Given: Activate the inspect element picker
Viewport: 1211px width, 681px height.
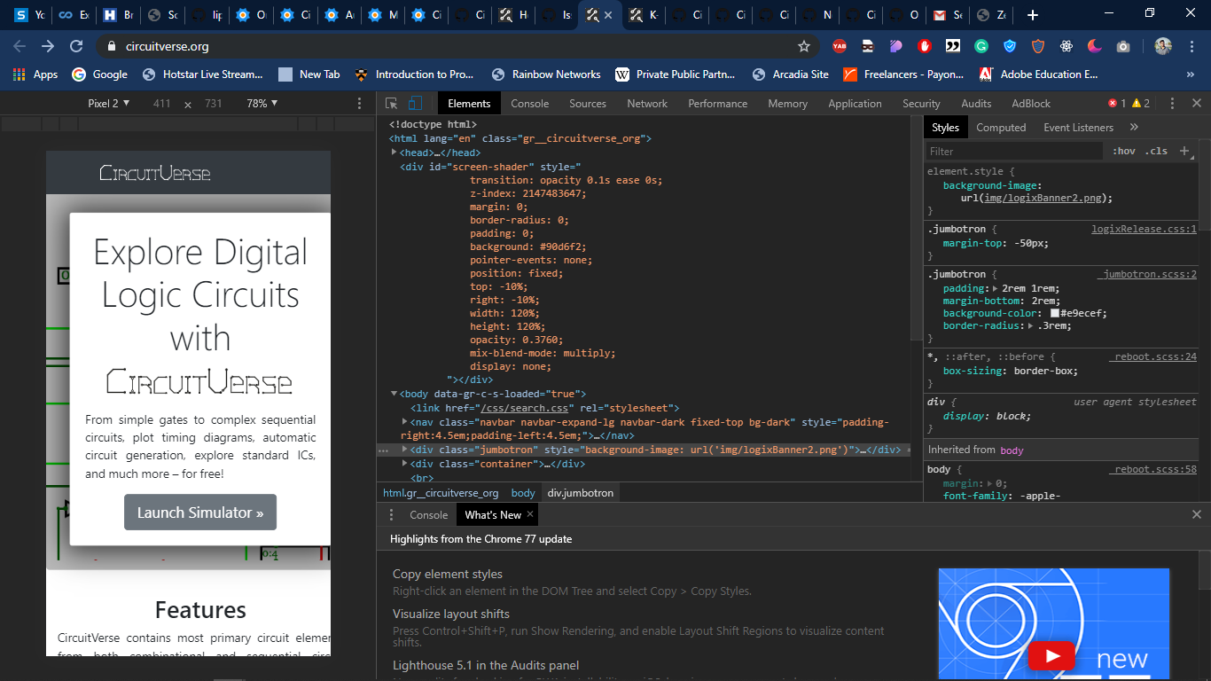Looking at the screenshot, I should [x=392, y=104].
